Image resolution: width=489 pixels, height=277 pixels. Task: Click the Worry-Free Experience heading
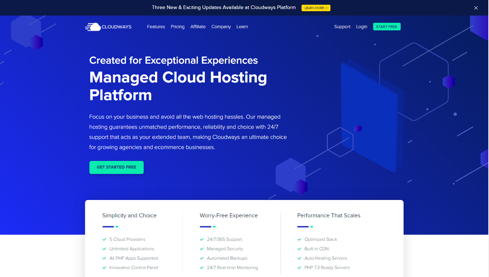point(229,216)
